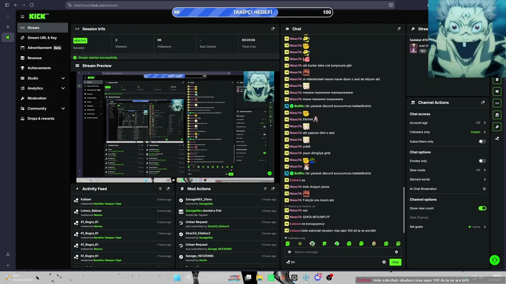Click the Send a message field

343,252
